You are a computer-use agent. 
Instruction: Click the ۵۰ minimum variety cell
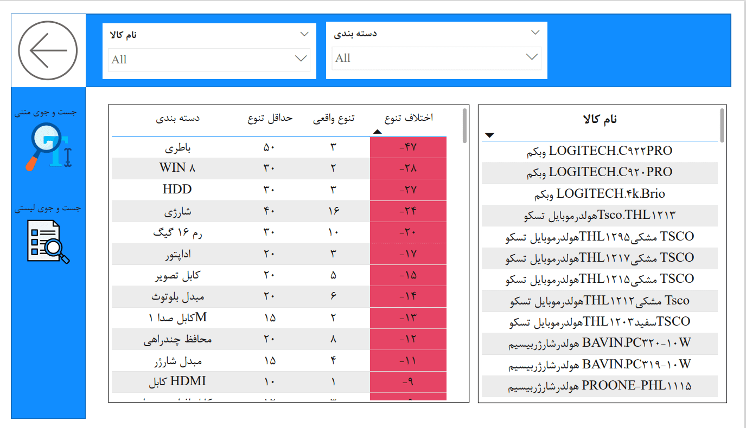pos(270,147)
